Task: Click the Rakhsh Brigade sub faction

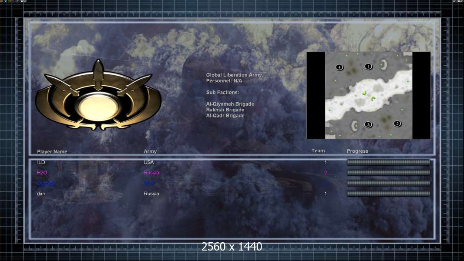Action: point(225,110)
